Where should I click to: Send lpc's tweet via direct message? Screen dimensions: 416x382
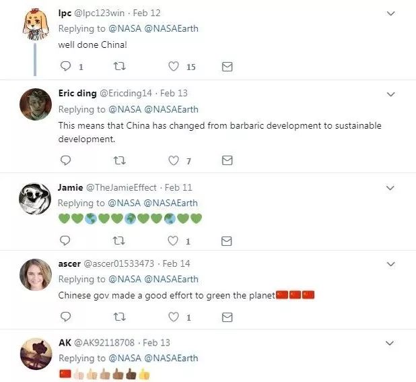click(x=227, y=67)
